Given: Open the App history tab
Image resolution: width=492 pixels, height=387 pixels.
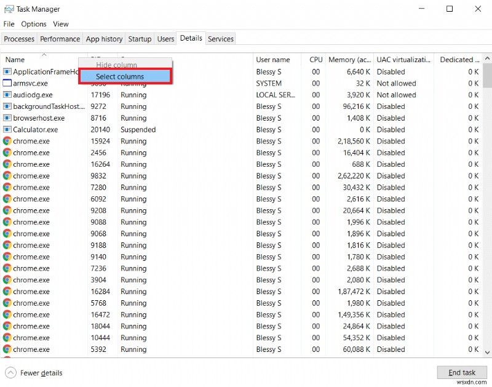Looking at the screenshot, I should coord(104,39).
